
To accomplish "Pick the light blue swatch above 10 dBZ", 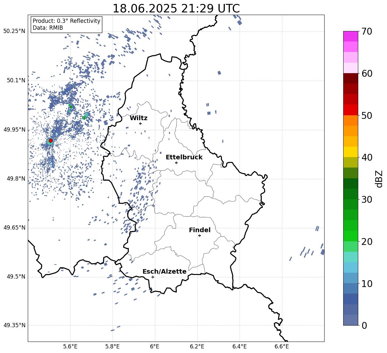I will pyautogui.click(x=350, y=268).
